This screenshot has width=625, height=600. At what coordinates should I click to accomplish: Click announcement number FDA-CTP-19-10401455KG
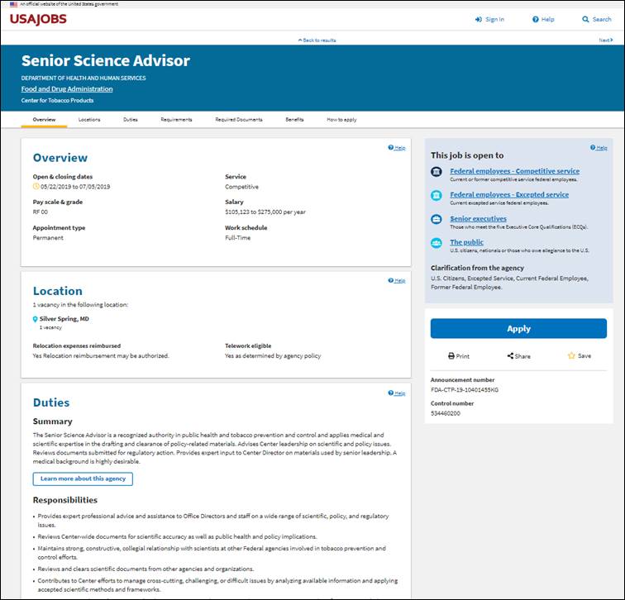[x=465, y=390]
